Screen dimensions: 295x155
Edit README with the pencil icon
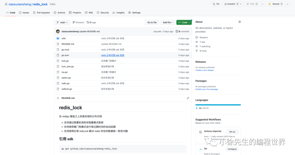188,98
